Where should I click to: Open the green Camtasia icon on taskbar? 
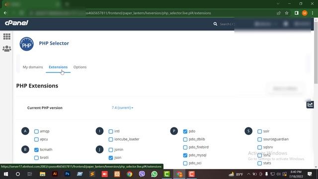pyautogui.click(x=167, y=174)
